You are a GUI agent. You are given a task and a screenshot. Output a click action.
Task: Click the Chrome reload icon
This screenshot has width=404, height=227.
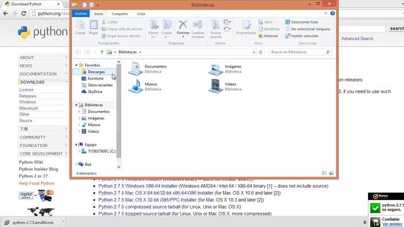click(24, 13)
